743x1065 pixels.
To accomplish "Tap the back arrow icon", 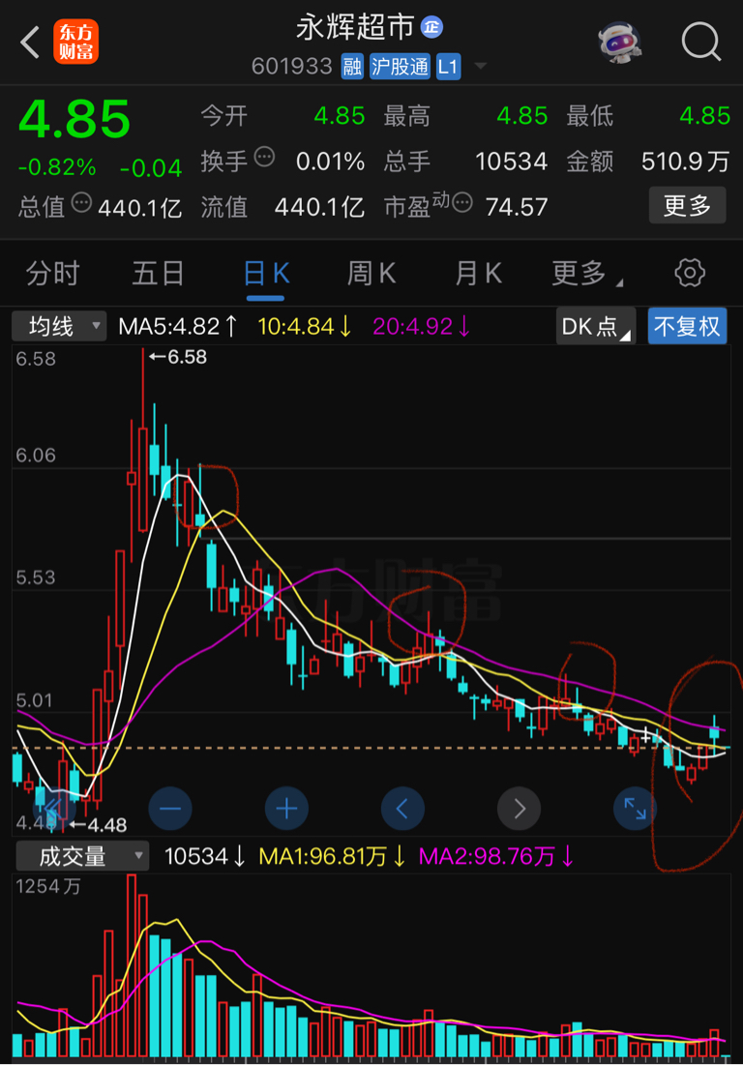I will tap(30, 43).
